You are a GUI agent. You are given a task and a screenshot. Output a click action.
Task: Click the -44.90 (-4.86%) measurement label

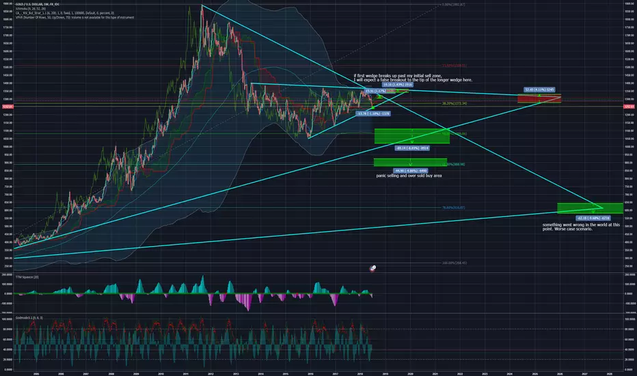[410, 171]
